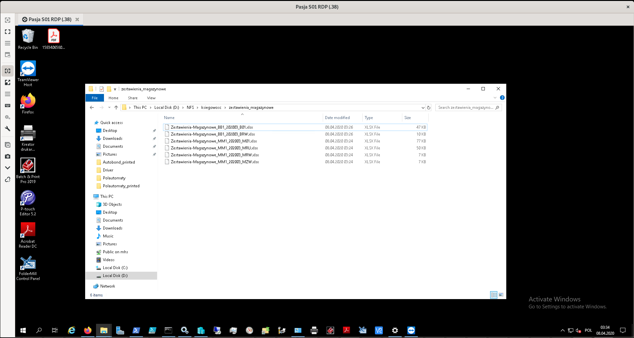
Task: Open Recycle Bin desktop icon
Action: pyautogui.click(x=28, y=39)
